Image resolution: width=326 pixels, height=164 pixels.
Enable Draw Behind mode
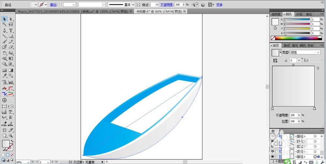(x=7, y=160)
